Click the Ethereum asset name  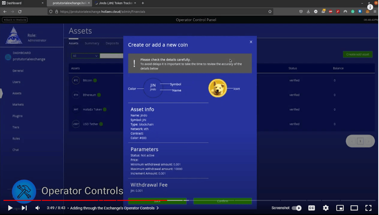pyautogui.click(x=90, y=95)
